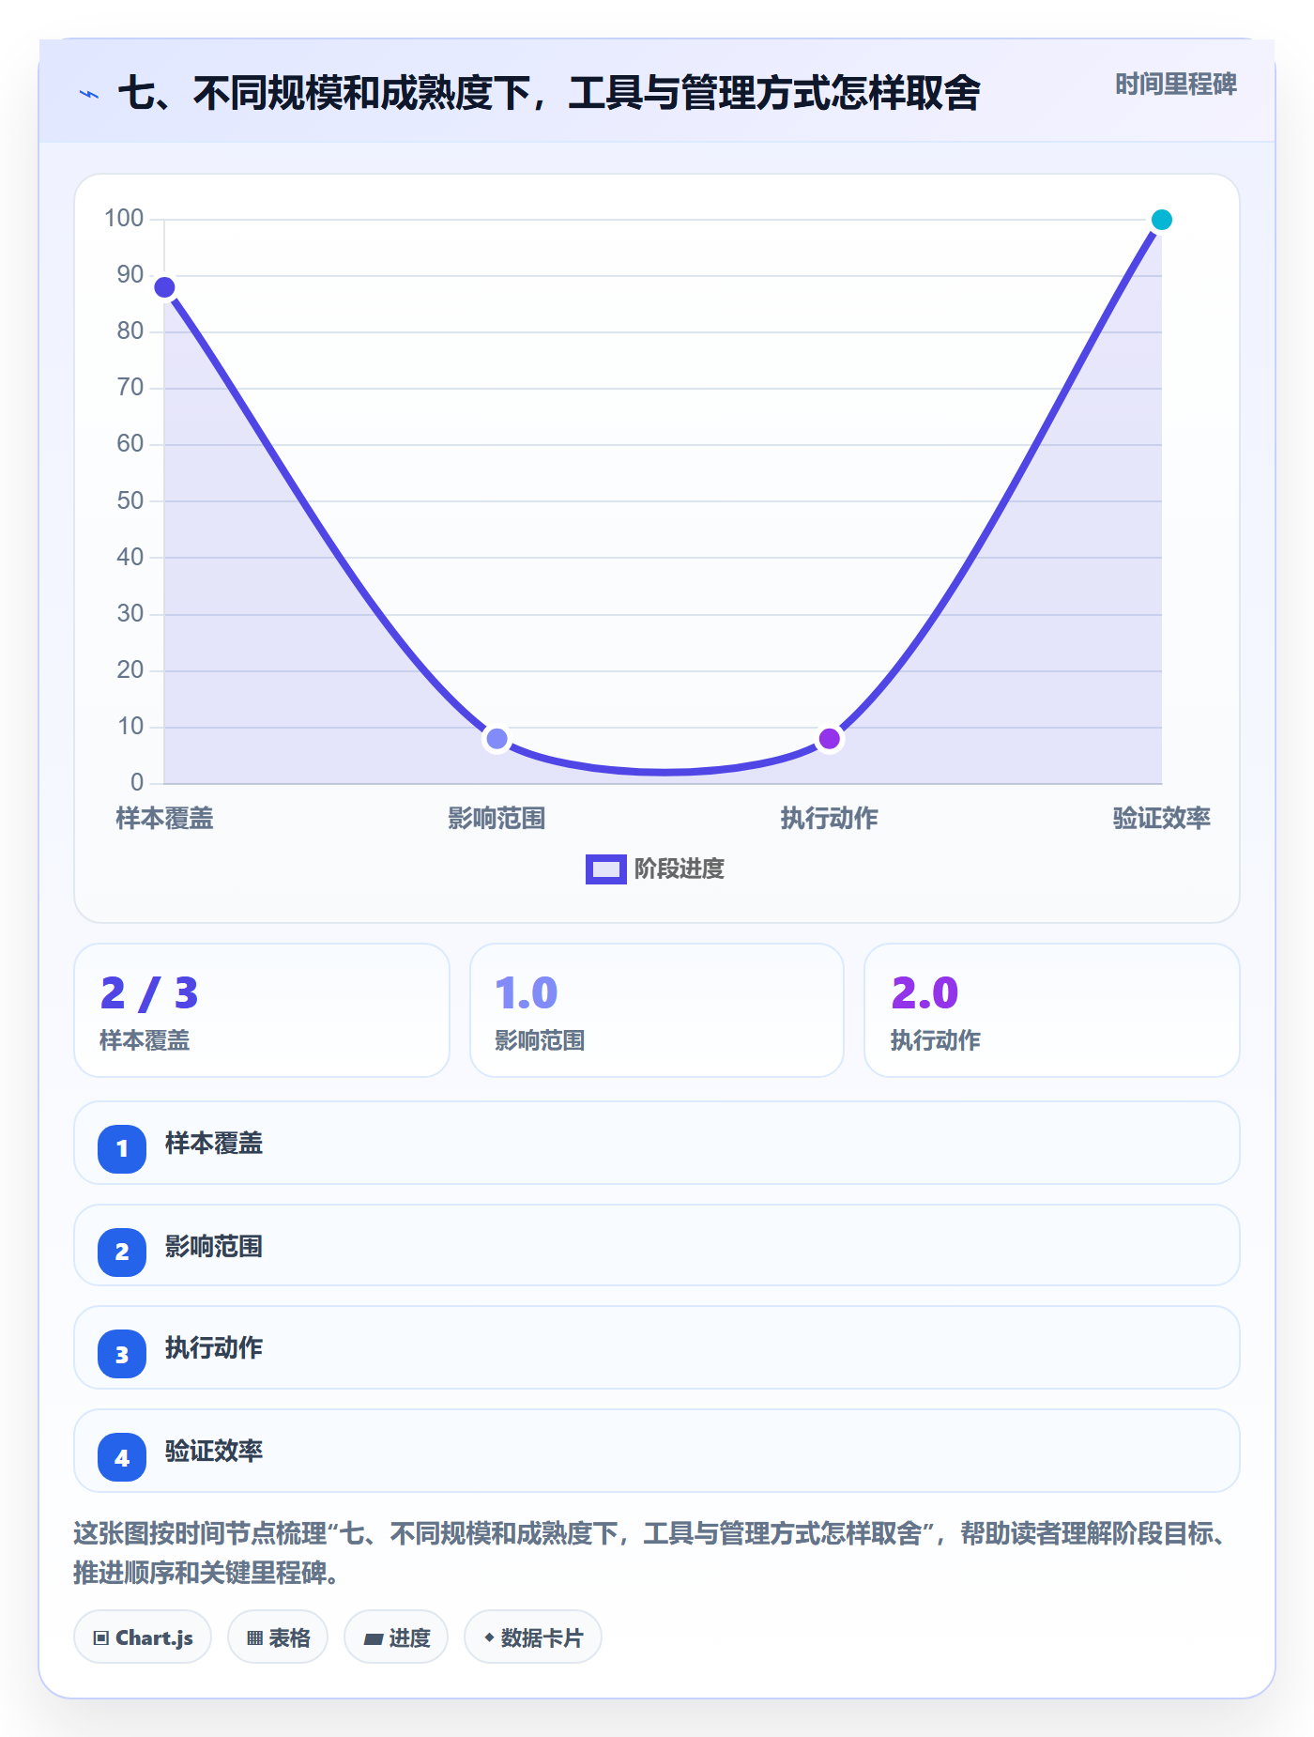Viewport: 1314px width, 1737px height.
Task: Click the number 3 step badge
Action: [x=122, y=1355]
